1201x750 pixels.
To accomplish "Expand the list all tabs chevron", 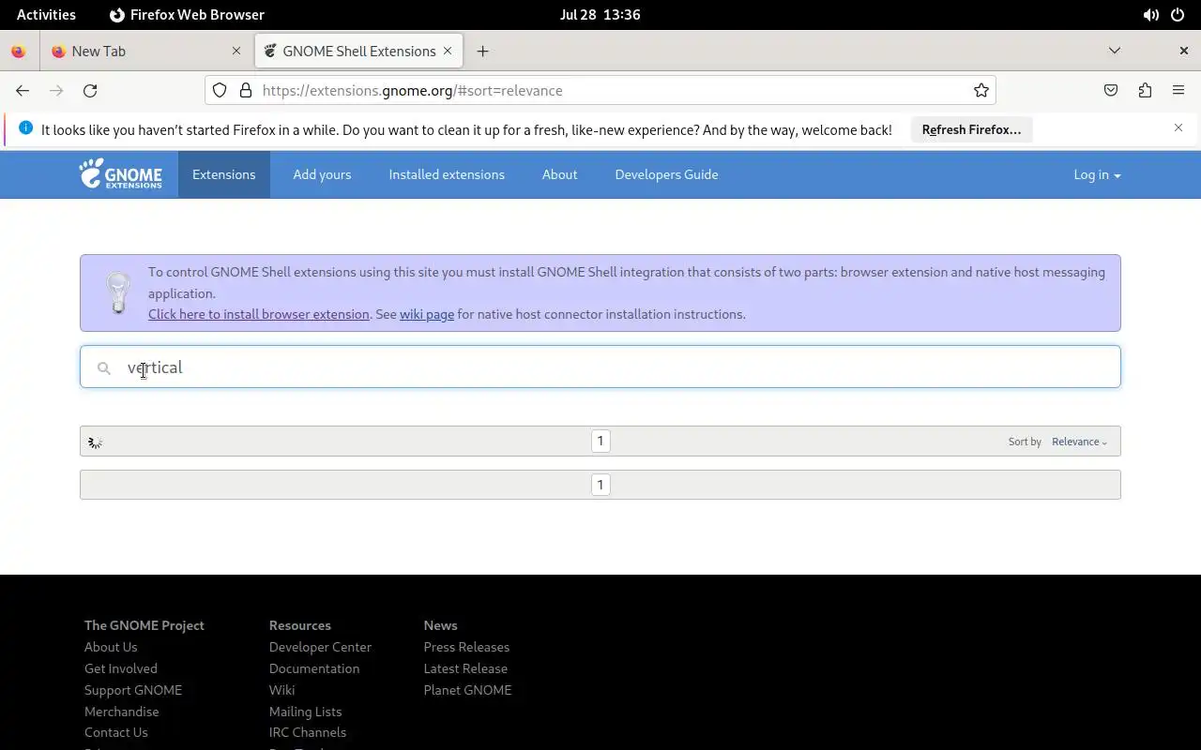I will tap(1115, 51).
